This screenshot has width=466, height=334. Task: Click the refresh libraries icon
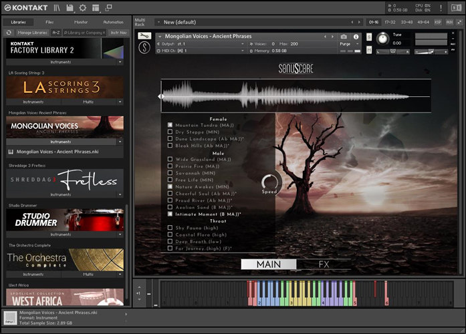(9, 32)
